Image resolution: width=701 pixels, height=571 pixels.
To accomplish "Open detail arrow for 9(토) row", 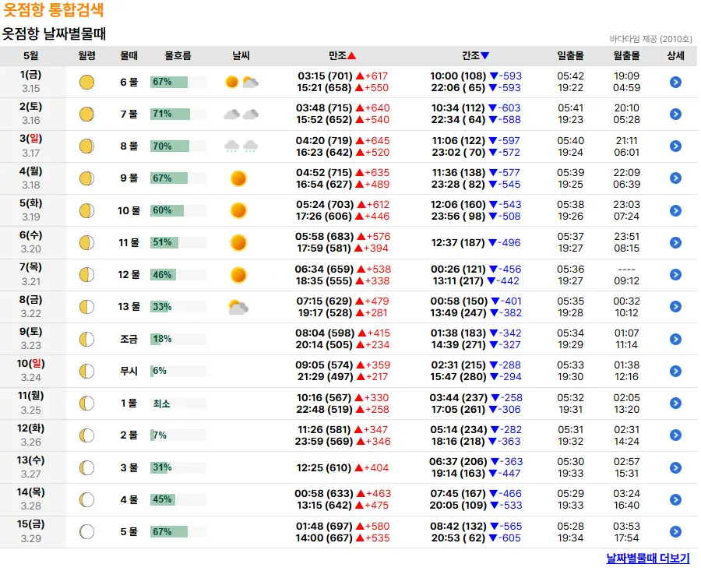I will point(675,339).
